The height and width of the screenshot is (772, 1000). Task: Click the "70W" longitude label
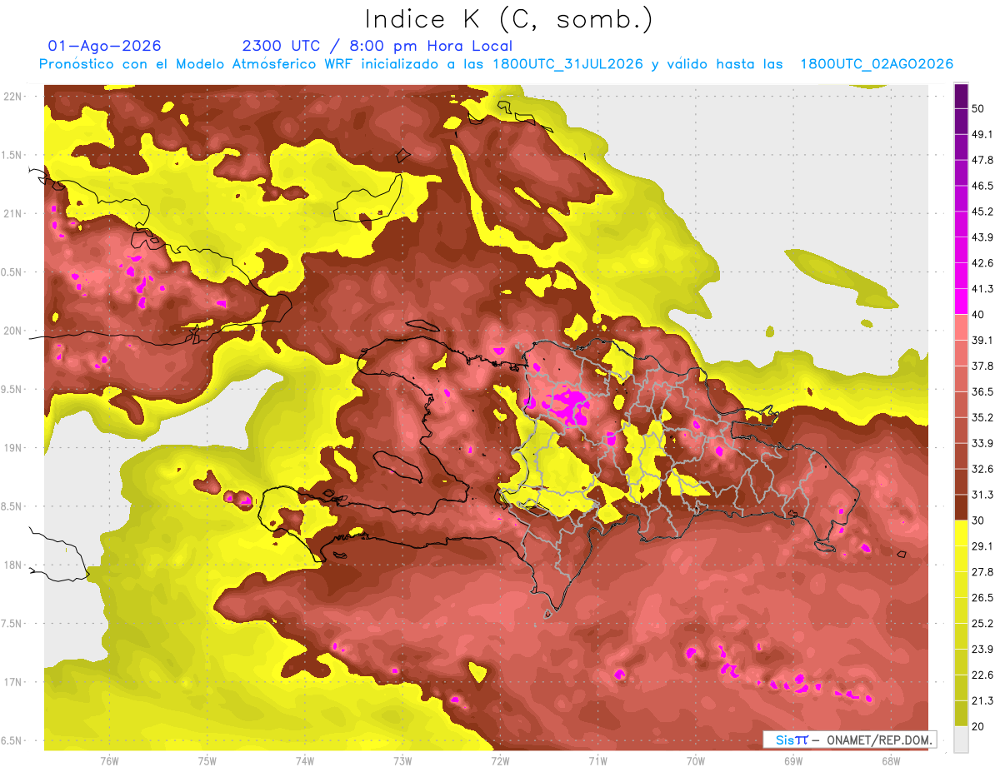[696, 761]
